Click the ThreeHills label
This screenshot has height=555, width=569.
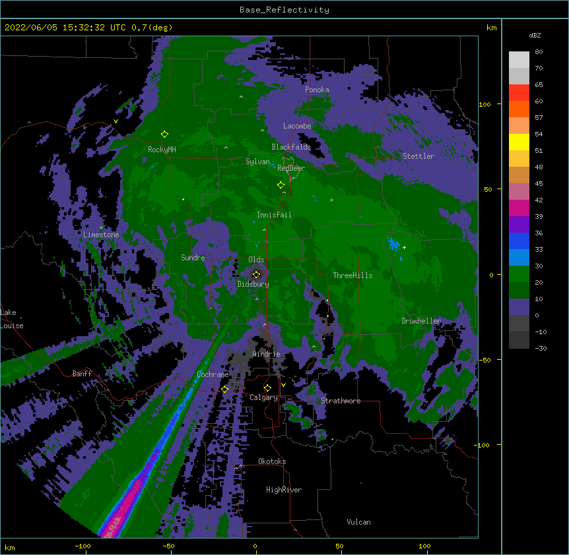352,276
